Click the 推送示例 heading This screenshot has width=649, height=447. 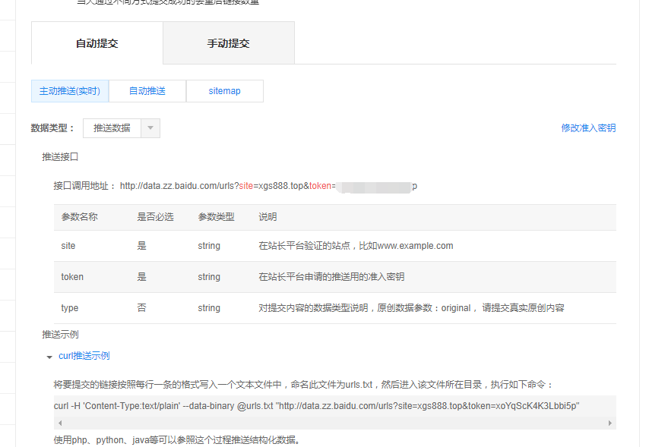click(x=60, y=335)
